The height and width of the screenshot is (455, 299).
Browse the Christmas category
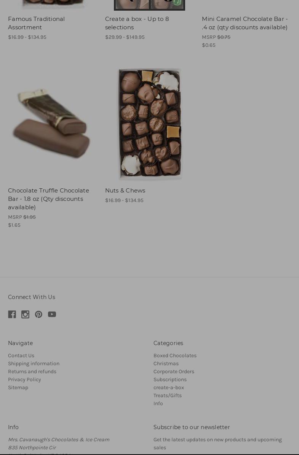pyautogui.click(x=166, y=363)
